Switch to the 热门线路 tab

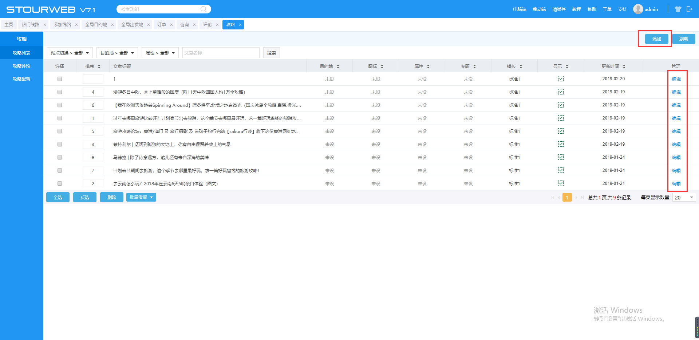[30, 25]
